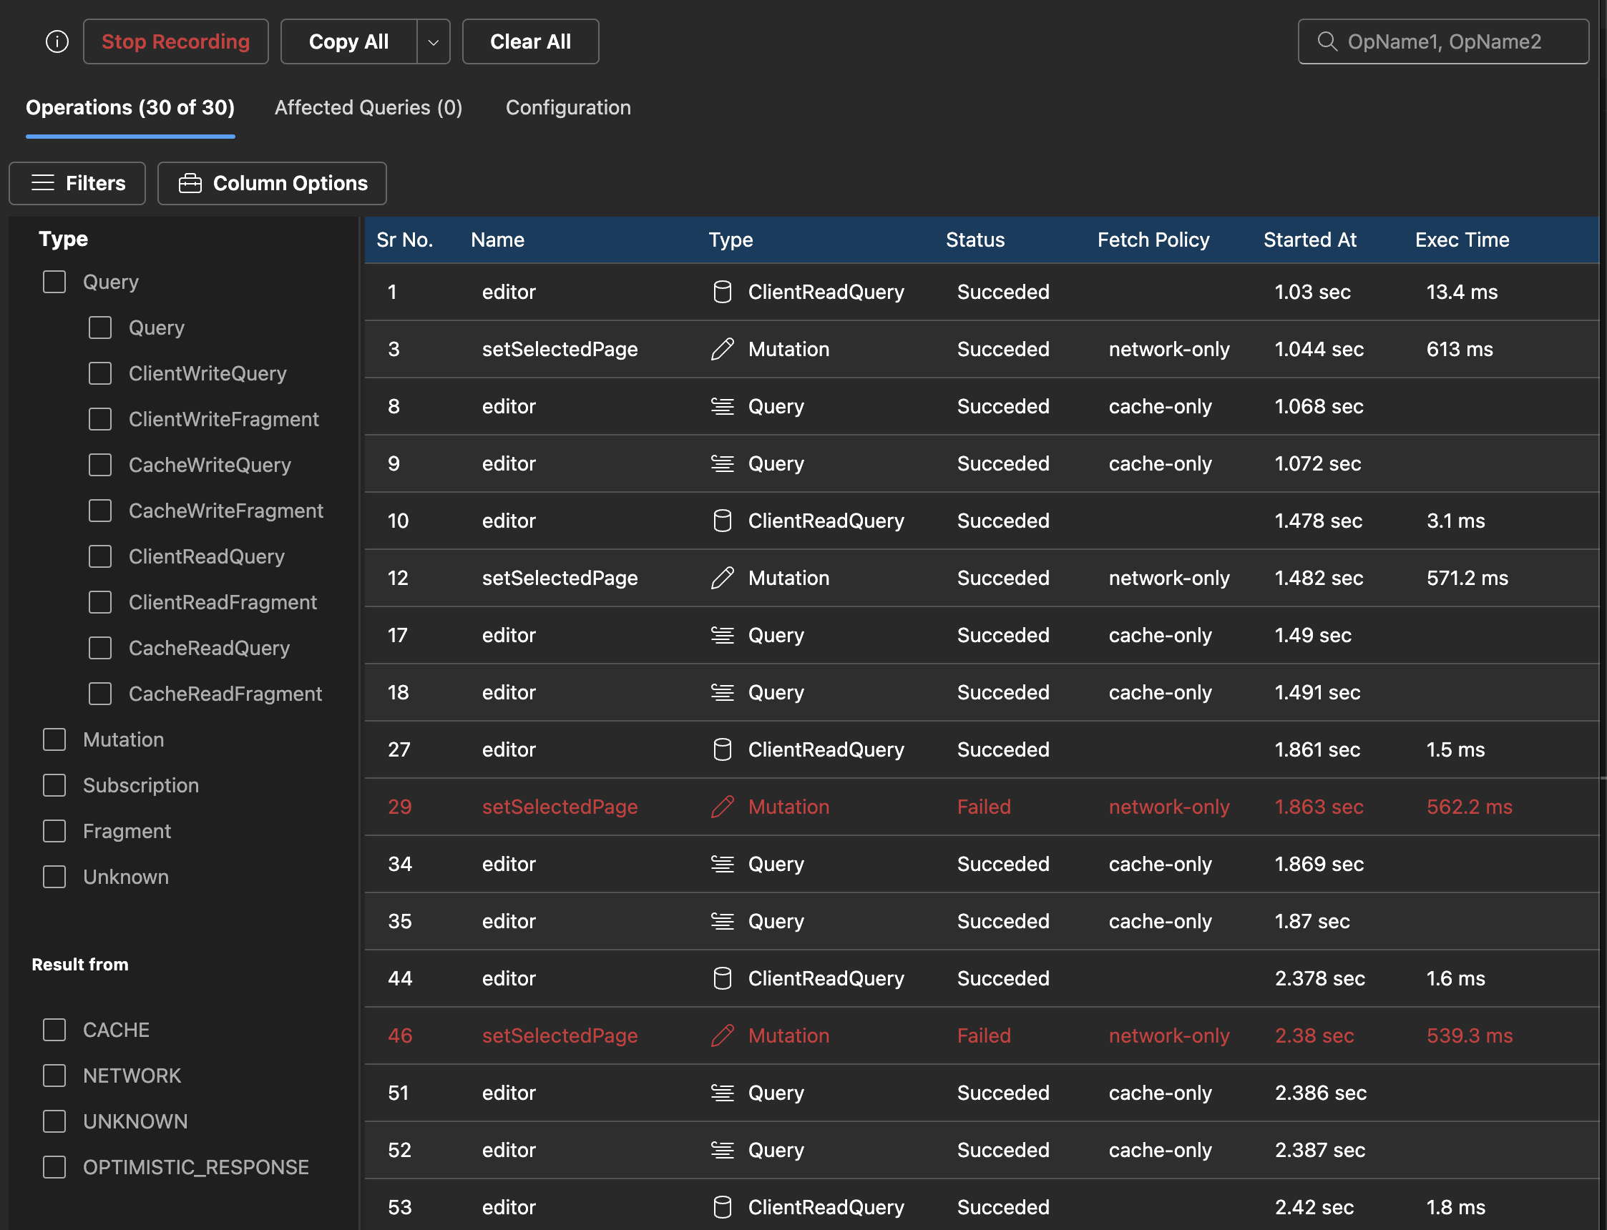Click database icon in row 1
The width and height of the screenshot is (1607, 1230).
point(722,292)
